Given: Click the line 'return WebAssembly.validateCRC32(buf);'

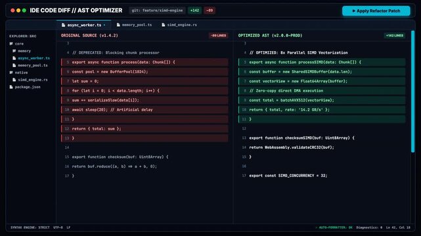Looking at the screenshot, I should 322,147.
